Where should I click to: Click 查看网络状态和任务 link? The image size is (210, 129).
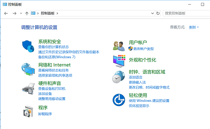coord(54,70)
